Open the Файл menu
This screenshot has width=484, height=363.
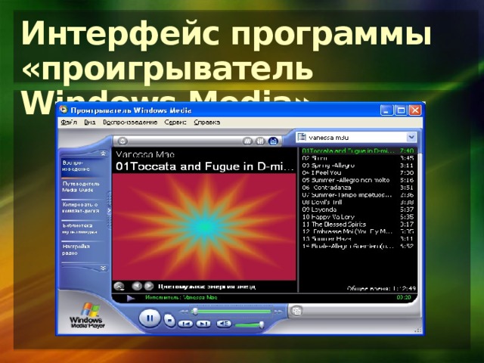click(x=69, y=123)
